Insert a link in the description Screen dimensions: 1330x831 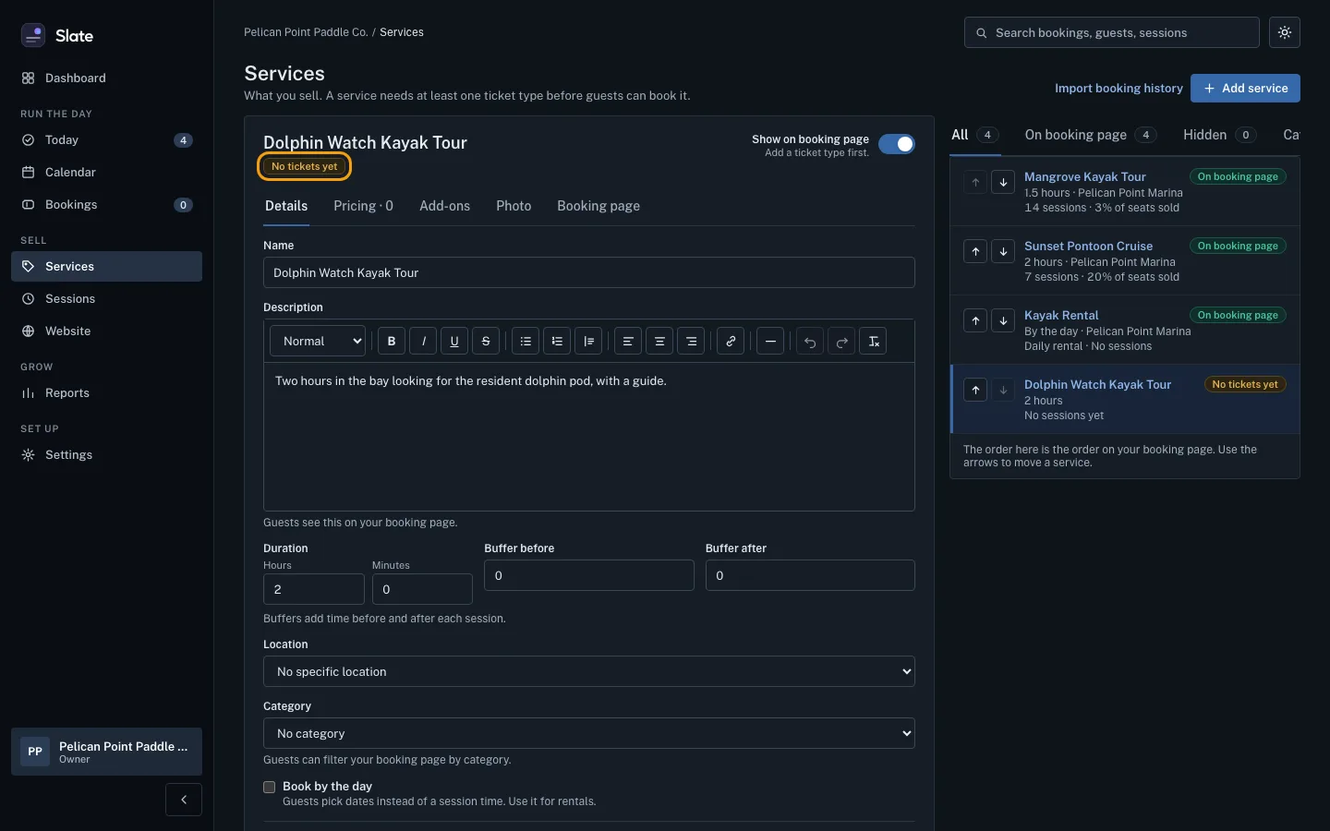point(731,342)
